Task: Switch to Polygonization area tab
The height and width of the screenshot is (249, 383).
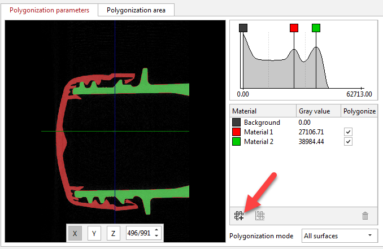Action: point(136,10)
